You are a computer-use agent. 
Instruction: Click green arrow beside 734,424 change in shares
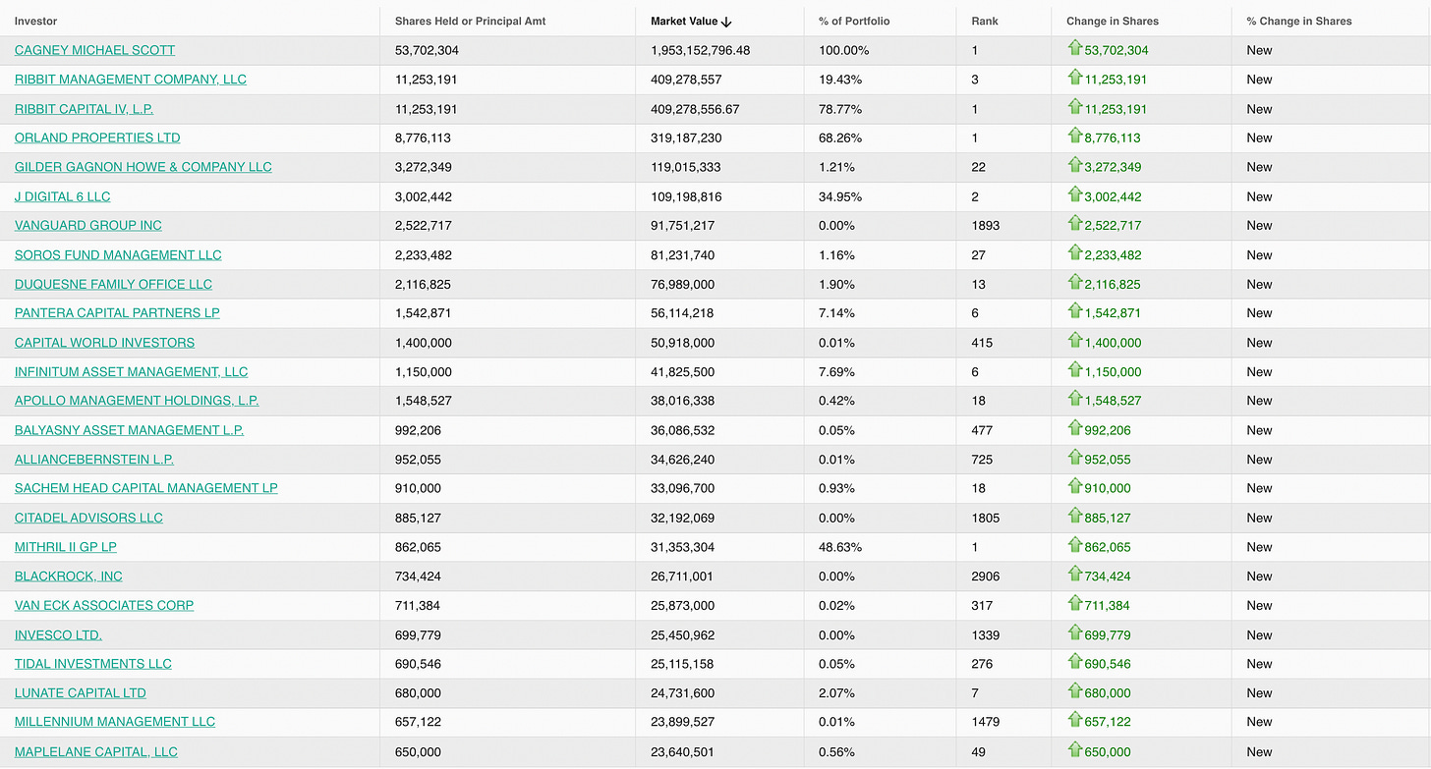tap(1074, 575)
